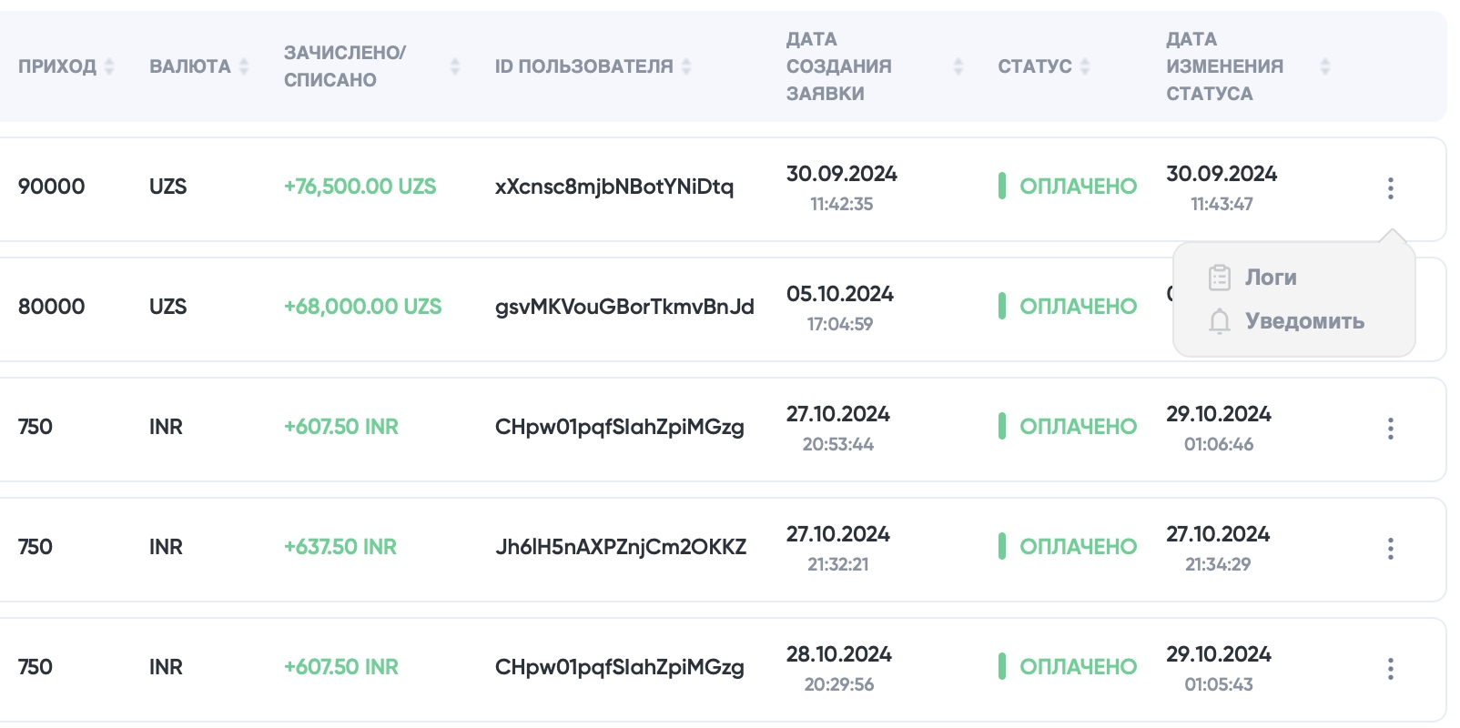Sort by the Дата создания заявки column arrows
This screenshot has width=1460, height=728.
pyautogui.click(x=958, y=66)
